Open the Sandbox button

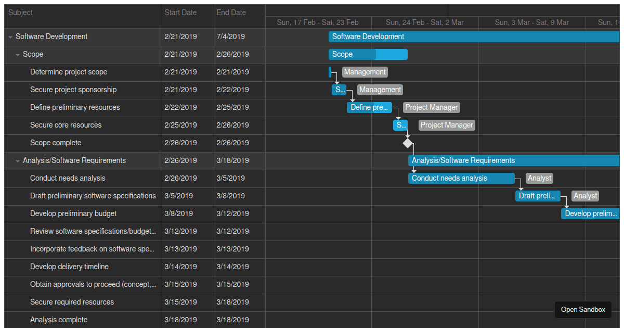[583, 309]
